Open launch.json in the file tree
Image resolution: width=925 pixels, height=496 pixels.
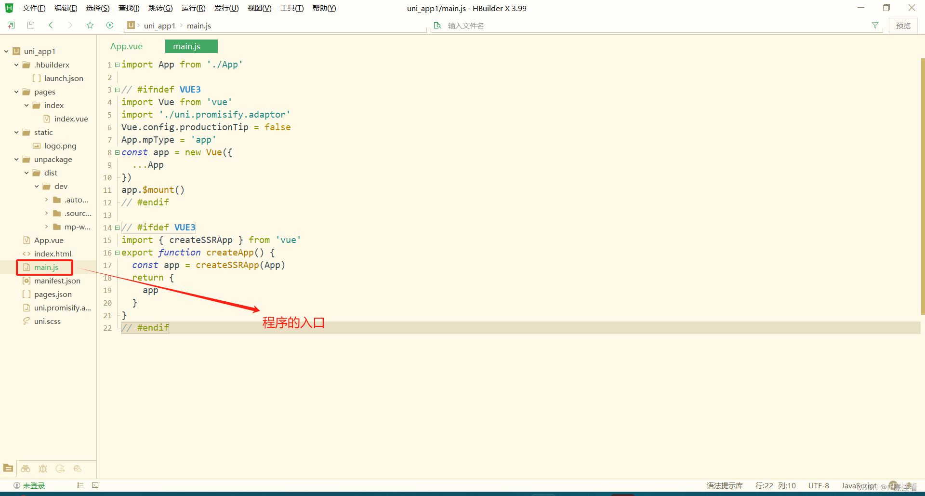coord(64,78)
